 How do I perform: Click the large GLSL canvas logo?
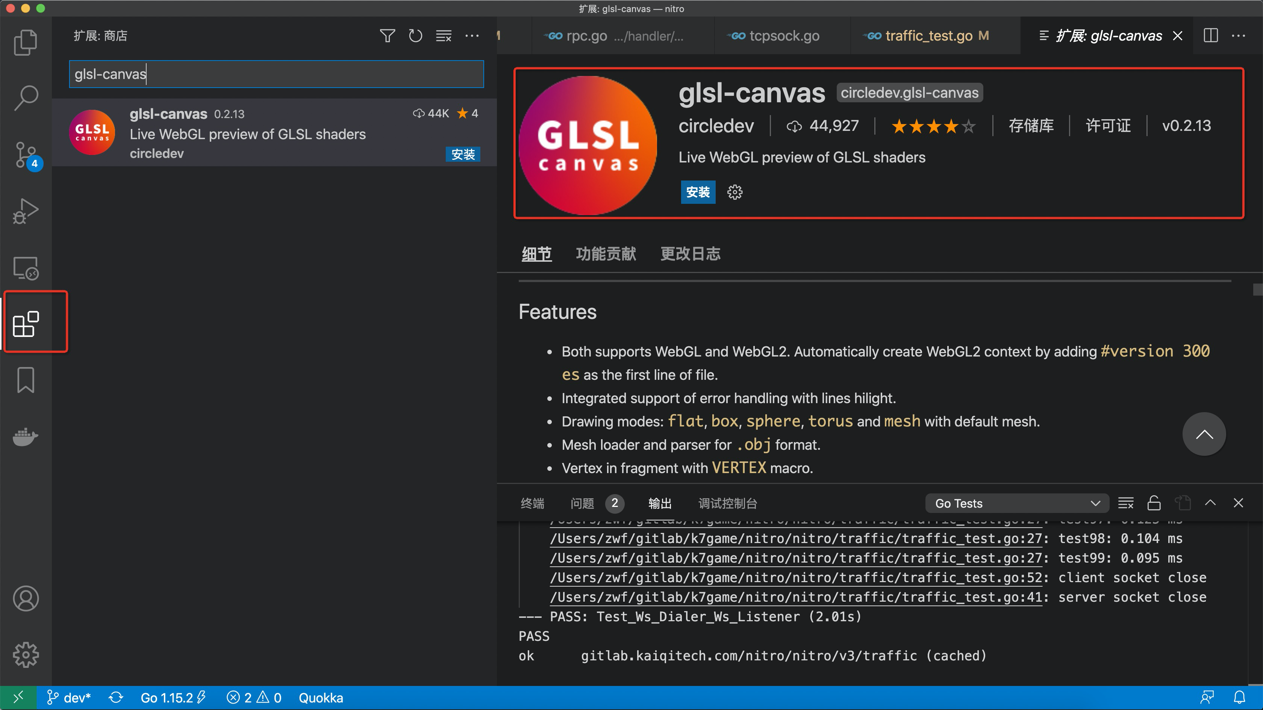click(x=588, y=145)
